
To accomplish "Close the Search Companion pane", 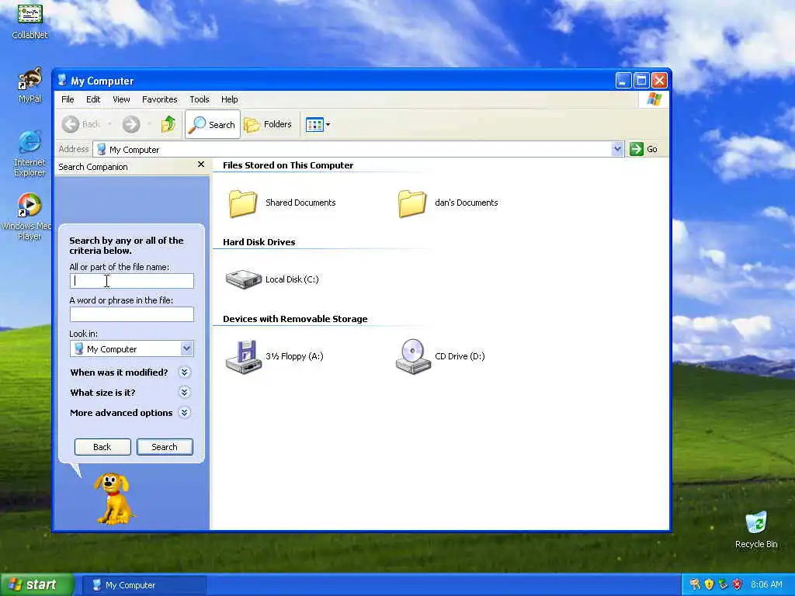I will [201, 165].
